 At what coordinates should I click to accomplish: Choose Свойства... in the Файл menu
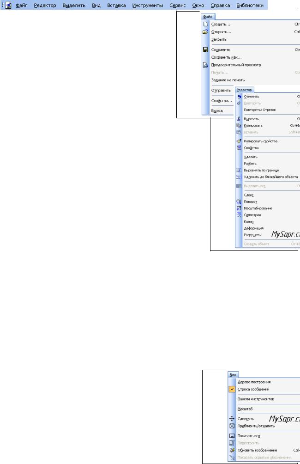[x=222, y=101]
